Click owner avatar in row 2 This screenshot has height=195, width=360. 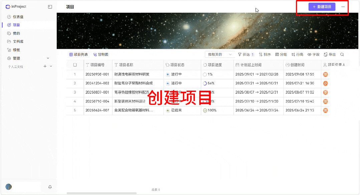click(325, 83)
